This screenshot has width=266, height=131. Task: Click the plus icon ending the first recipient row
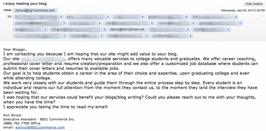pyautogui.click(x=235, y=17)
